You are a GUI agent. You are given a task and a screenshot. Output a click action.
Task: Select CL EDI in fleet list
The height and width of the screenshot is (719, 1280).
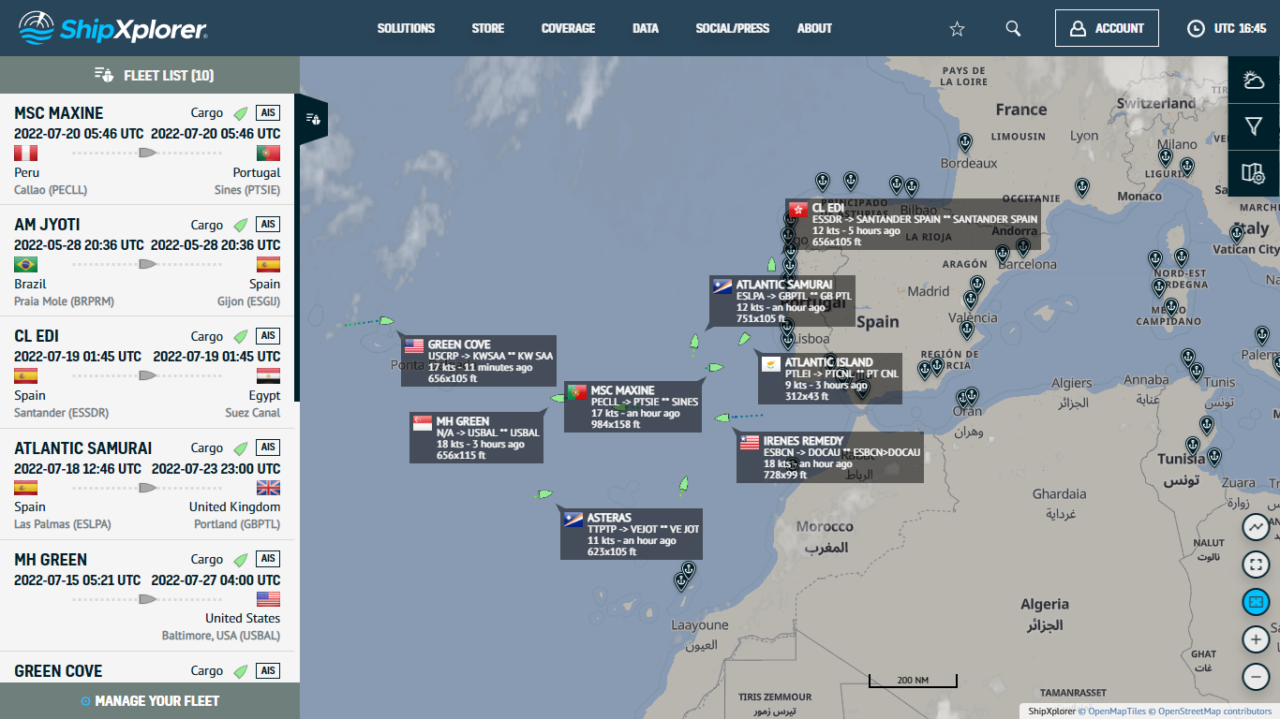[147, 373]
